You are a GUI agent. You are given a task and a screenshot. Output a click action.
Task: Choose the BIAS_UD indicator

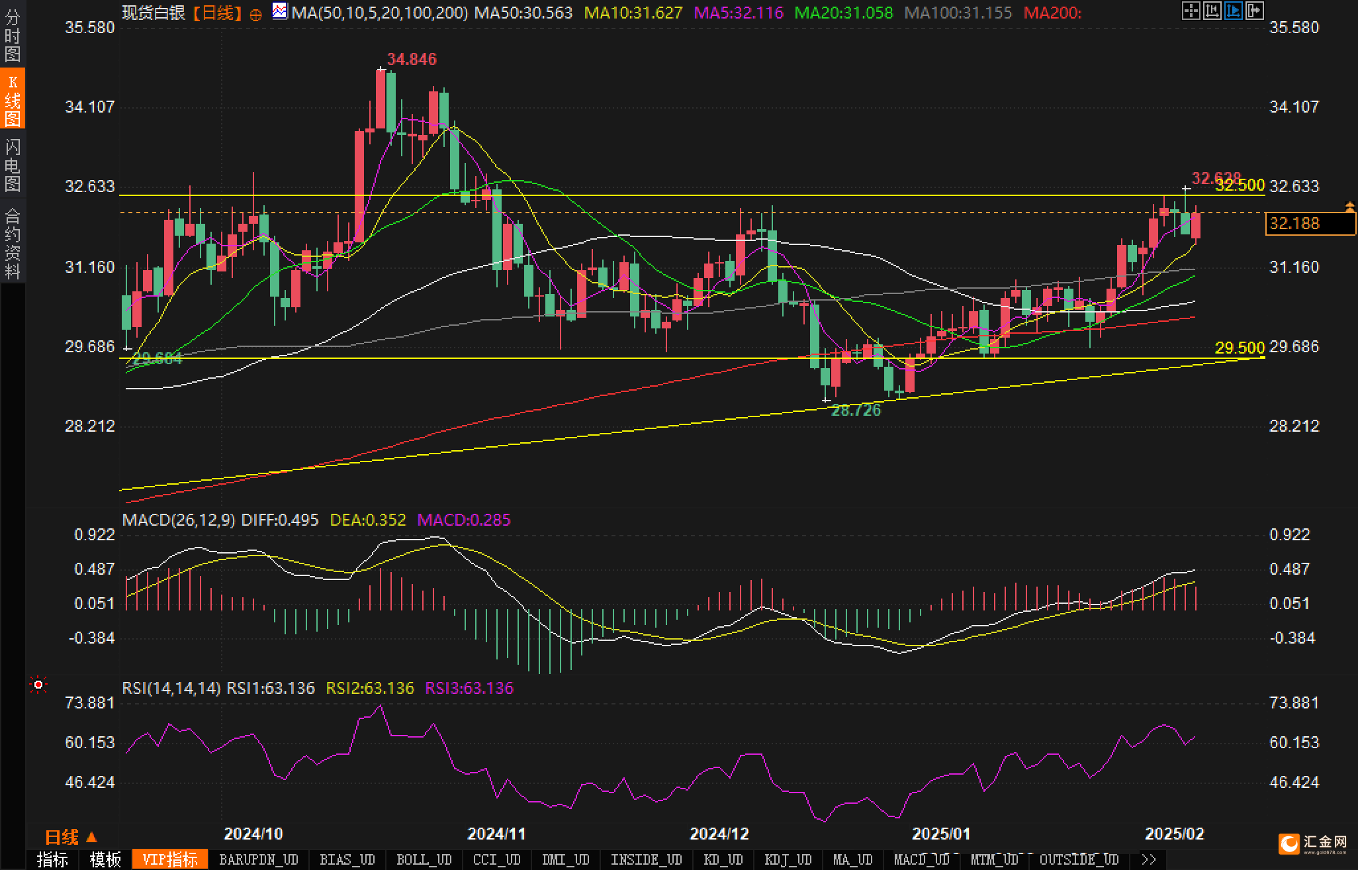347,859
